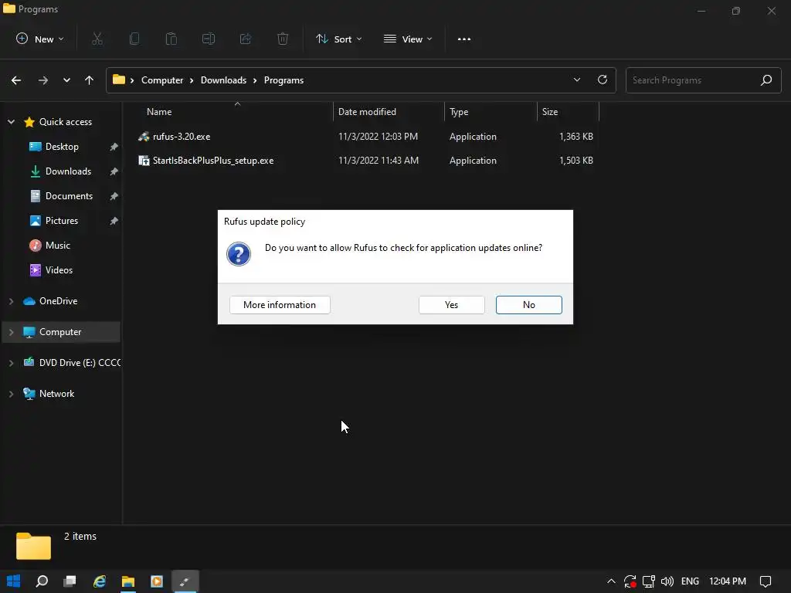The width and height of the screenshot is (791, 593).
Task: Open Downloads in Quick access
Action: pyautogui.click(x=68, y=171)
